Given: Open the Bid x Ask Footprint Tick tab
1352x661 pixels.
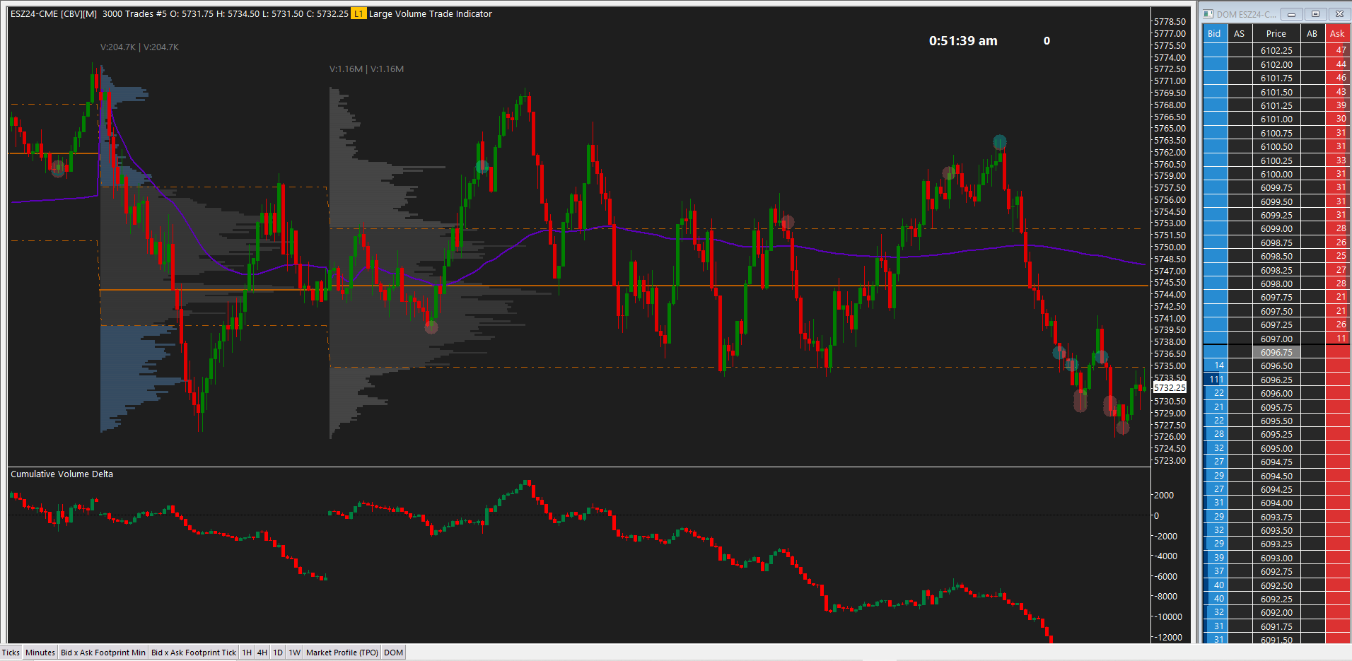Looking at the screenshot, I should click(194, 652).
